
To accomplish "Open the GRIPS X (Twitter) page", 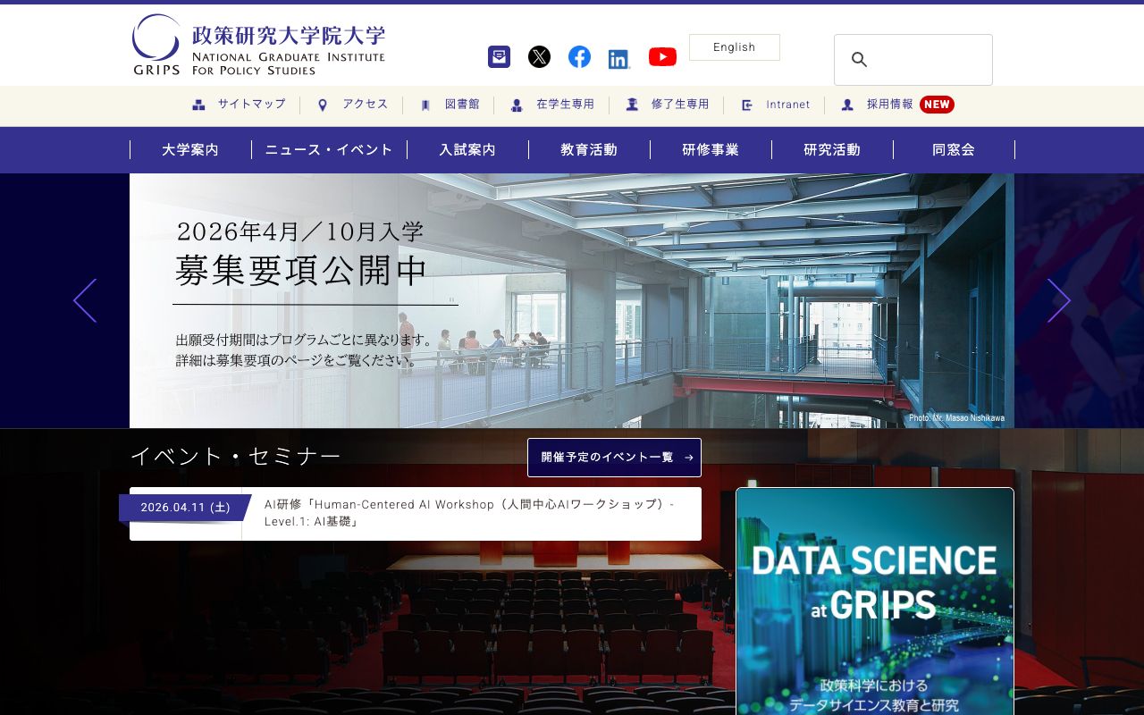I will point(539,56).
